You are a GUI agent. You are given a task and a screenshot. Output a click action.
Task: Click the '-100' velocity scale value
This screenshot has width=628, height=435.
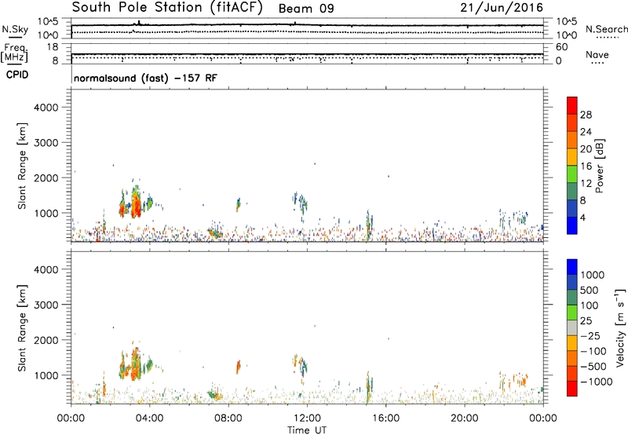[593, 351]
